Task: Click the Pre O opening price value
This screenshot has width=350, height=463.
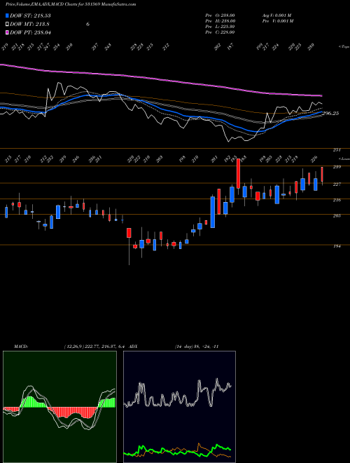Action: tap(220, 15)
